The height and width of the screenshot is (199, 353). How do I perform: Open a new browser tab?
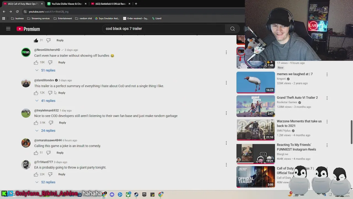[x=136, y=4]
